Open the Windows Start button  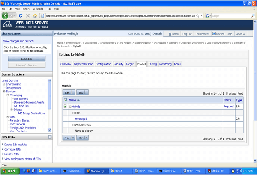click(10, 171)
